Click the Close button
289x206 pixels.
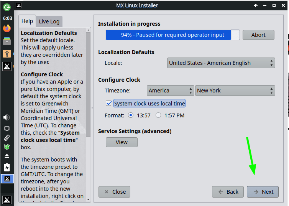coord(114,192)
